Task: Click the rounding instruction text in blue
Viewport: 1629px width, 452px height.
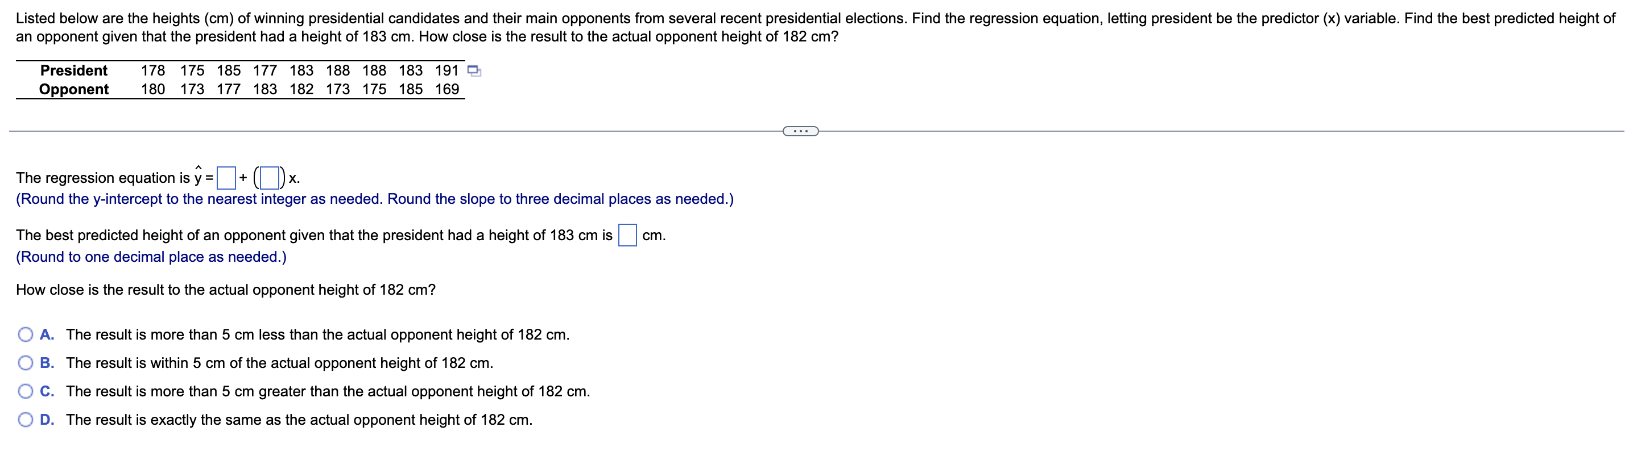Action: (373, 199)
